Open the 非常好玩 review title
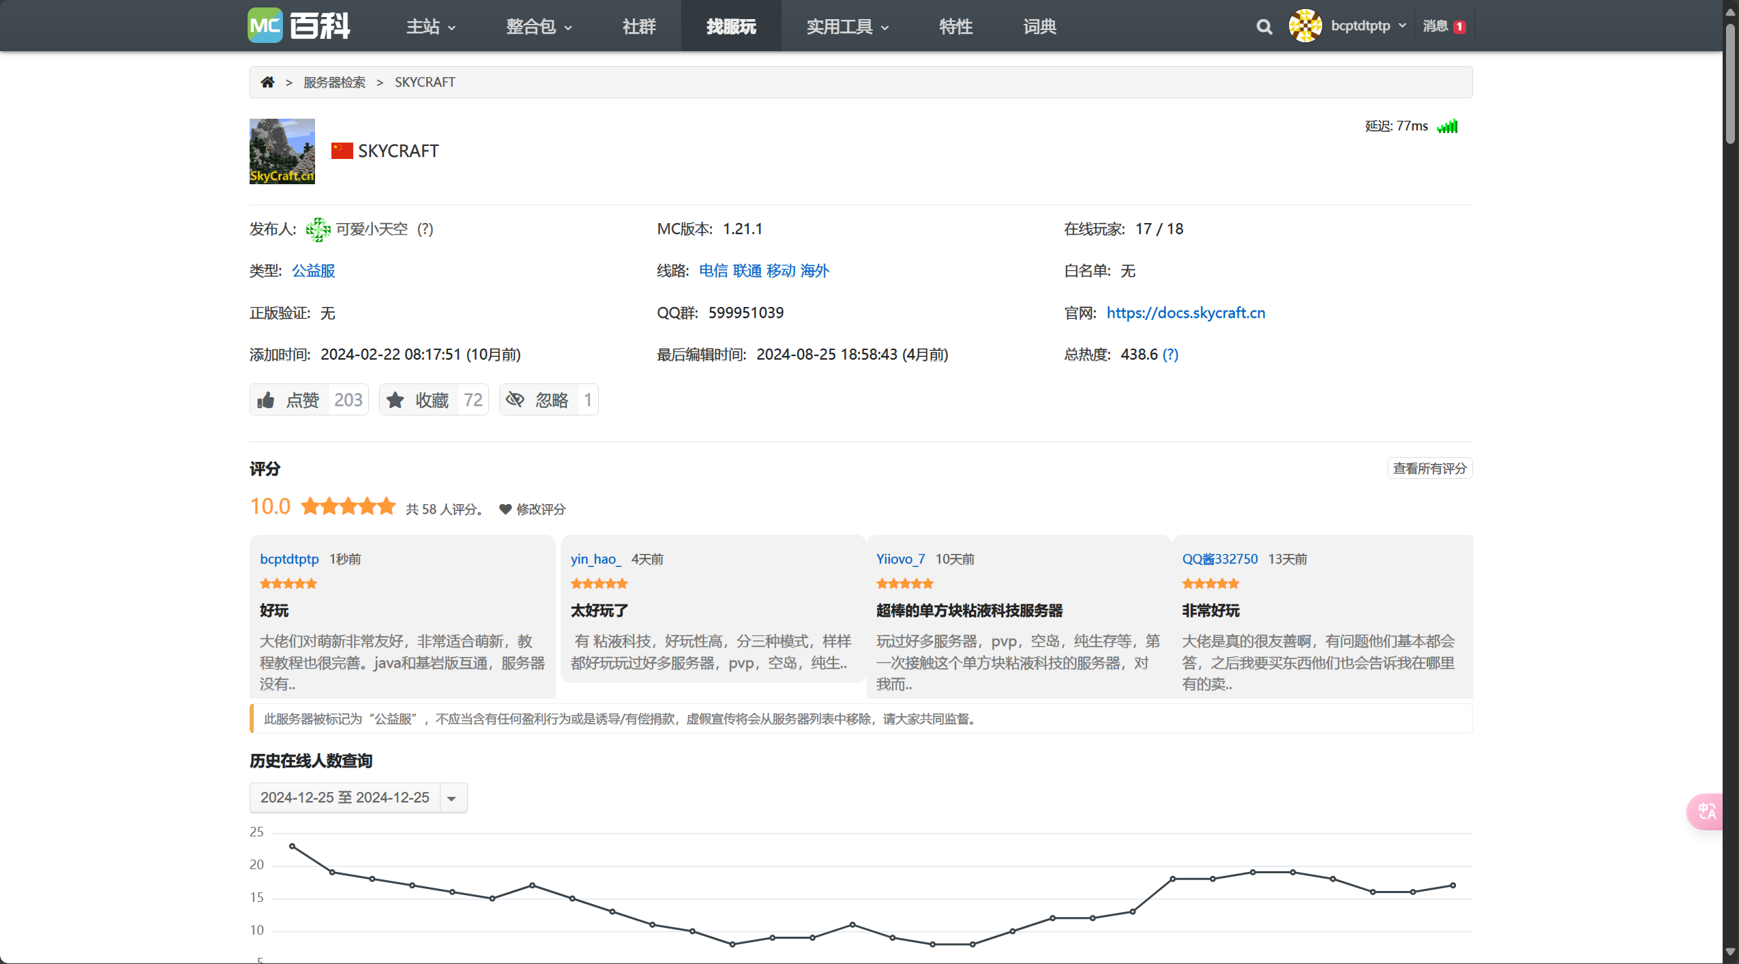The width and height of the screenshot is (1739, 964). pyautogui.click(x=1210, y=611)
